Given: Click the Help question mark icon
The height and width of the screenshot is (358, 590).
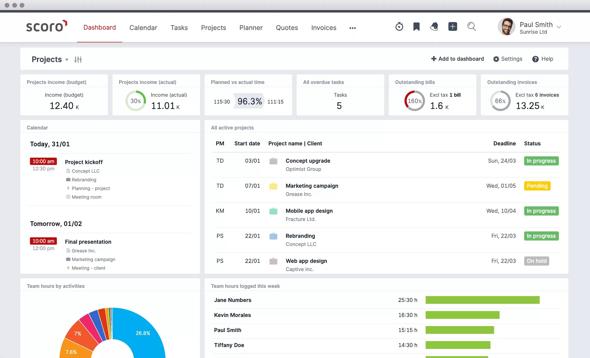Looking at the screenshot, I should point(535,59).
